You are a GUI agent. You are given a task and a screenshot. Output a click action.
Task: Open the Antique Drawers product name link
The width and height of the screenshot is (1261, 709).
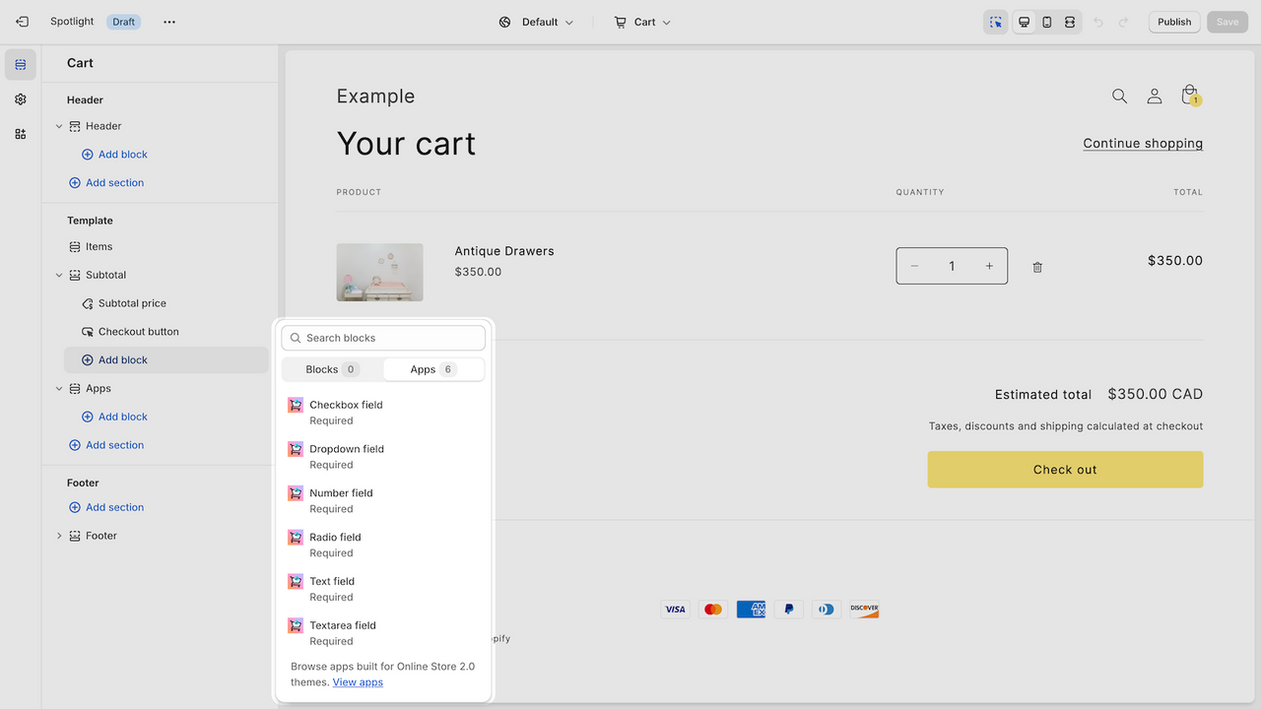504,251
